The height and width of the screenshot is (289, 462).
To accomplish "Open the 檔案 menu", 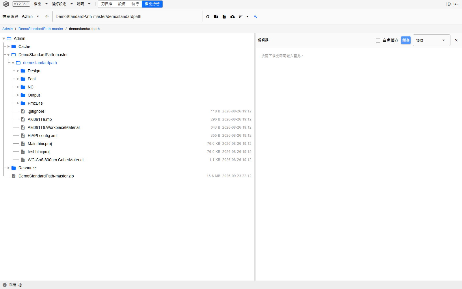I will 41,4.
